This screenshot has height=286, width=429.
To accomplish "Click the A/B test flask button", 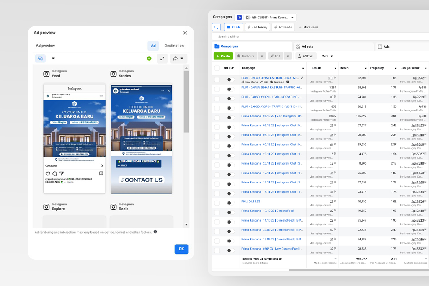I will click(306, 56).
